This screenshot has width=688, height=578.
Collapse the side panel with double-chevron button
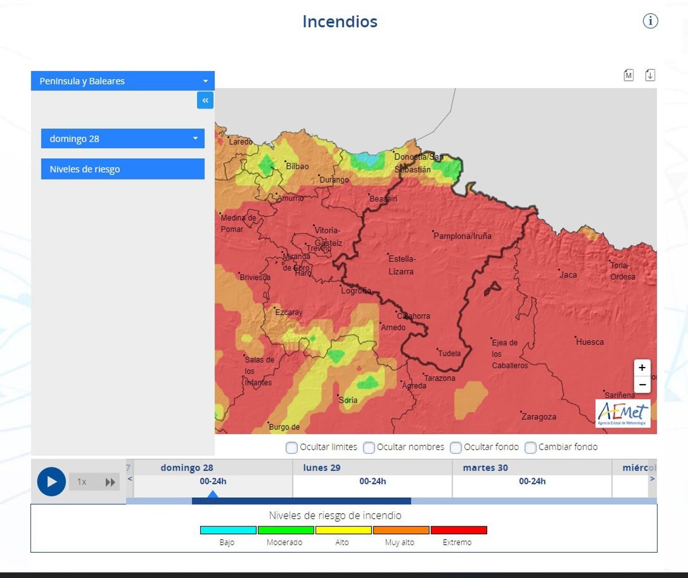pyautogui.click(x=205, y=100)
